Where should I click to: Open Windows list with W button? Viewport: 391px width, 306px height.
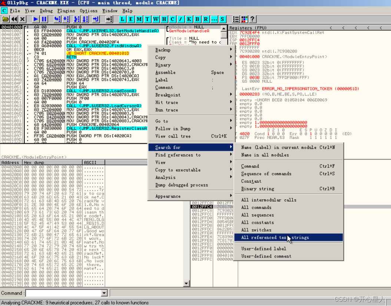click(x=156, y=19)
